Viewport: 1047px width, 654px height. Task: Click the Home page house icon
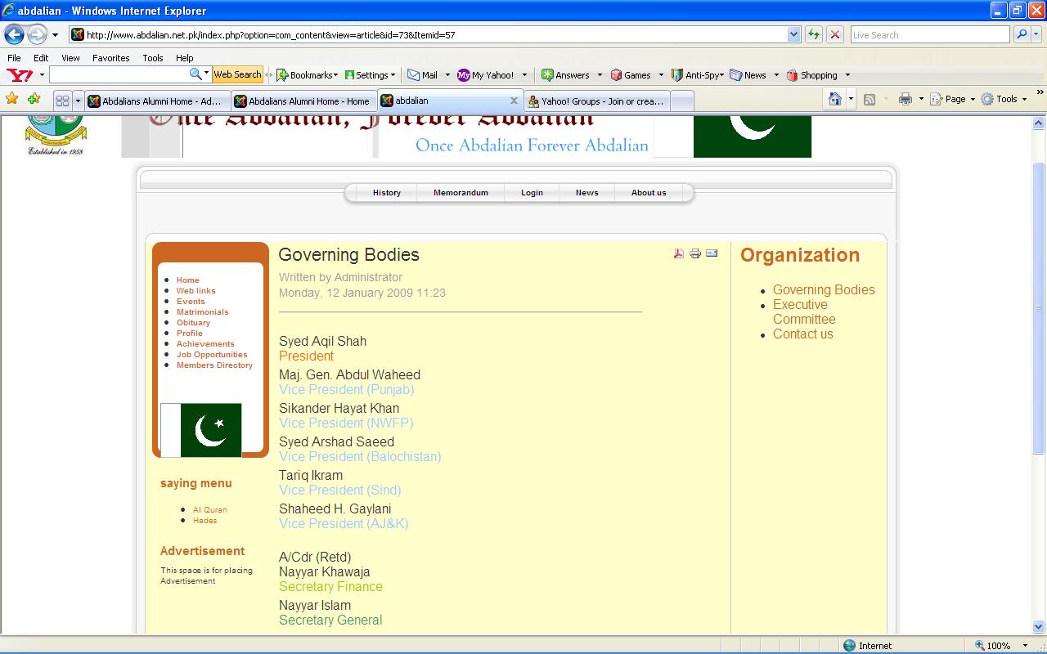pyautogui.click(x=834, y=99)
